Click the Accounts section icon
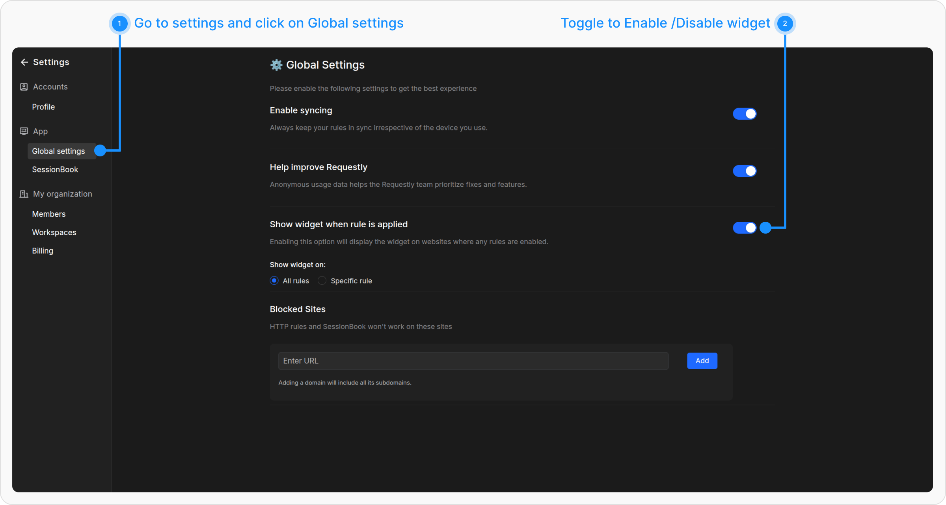 [x=24, y=87]
